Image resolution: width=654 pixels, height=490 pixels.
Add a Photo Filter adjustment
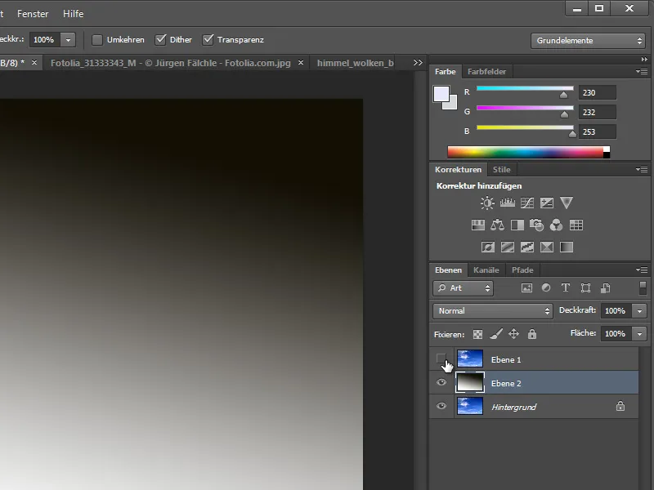point(536,225)
